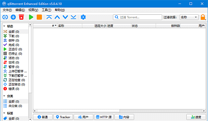Collapse the 标签 section
The height and width of the screenshot is (121, 208).
pos(4,113)
